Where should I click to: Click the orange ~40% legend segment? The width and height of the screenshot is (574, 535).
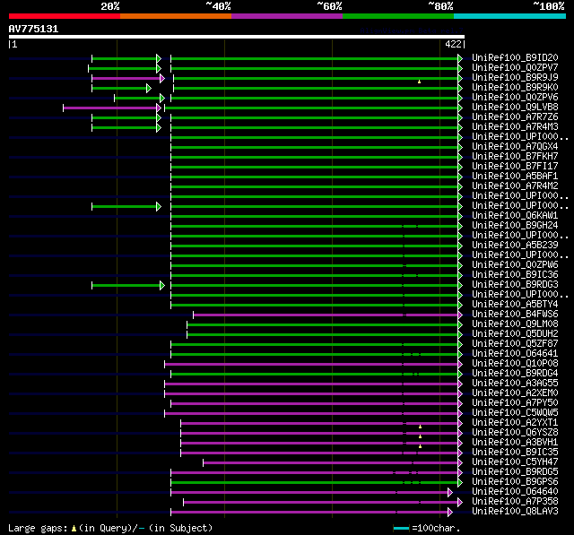tap(176, 16)
